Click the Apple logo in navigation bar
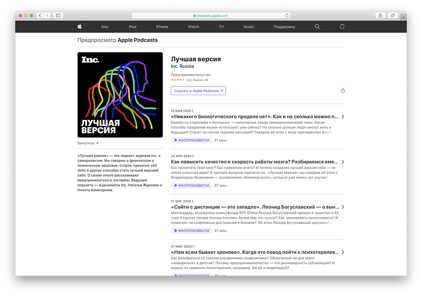422x296 pixels. pos(80,27)
